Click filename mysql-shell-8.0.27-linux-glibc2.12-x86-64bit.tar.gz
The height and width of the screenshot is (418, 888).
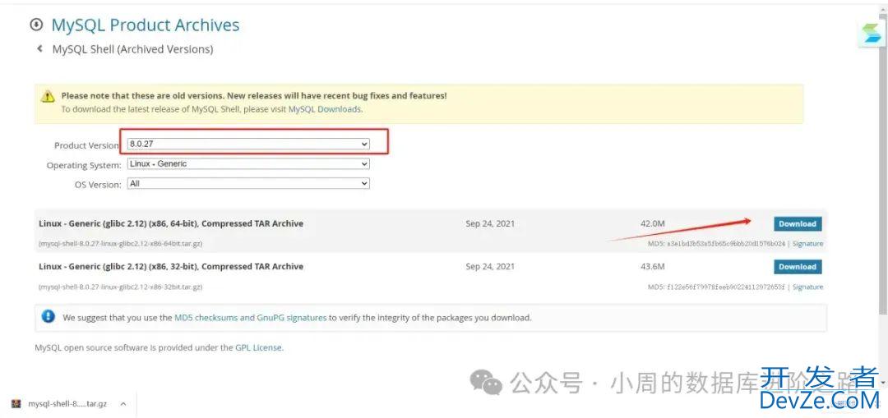121,244
